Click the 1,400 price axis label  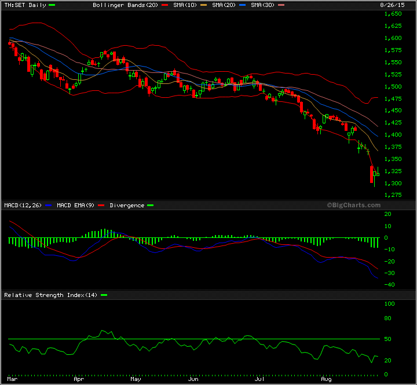click(393, 135)
